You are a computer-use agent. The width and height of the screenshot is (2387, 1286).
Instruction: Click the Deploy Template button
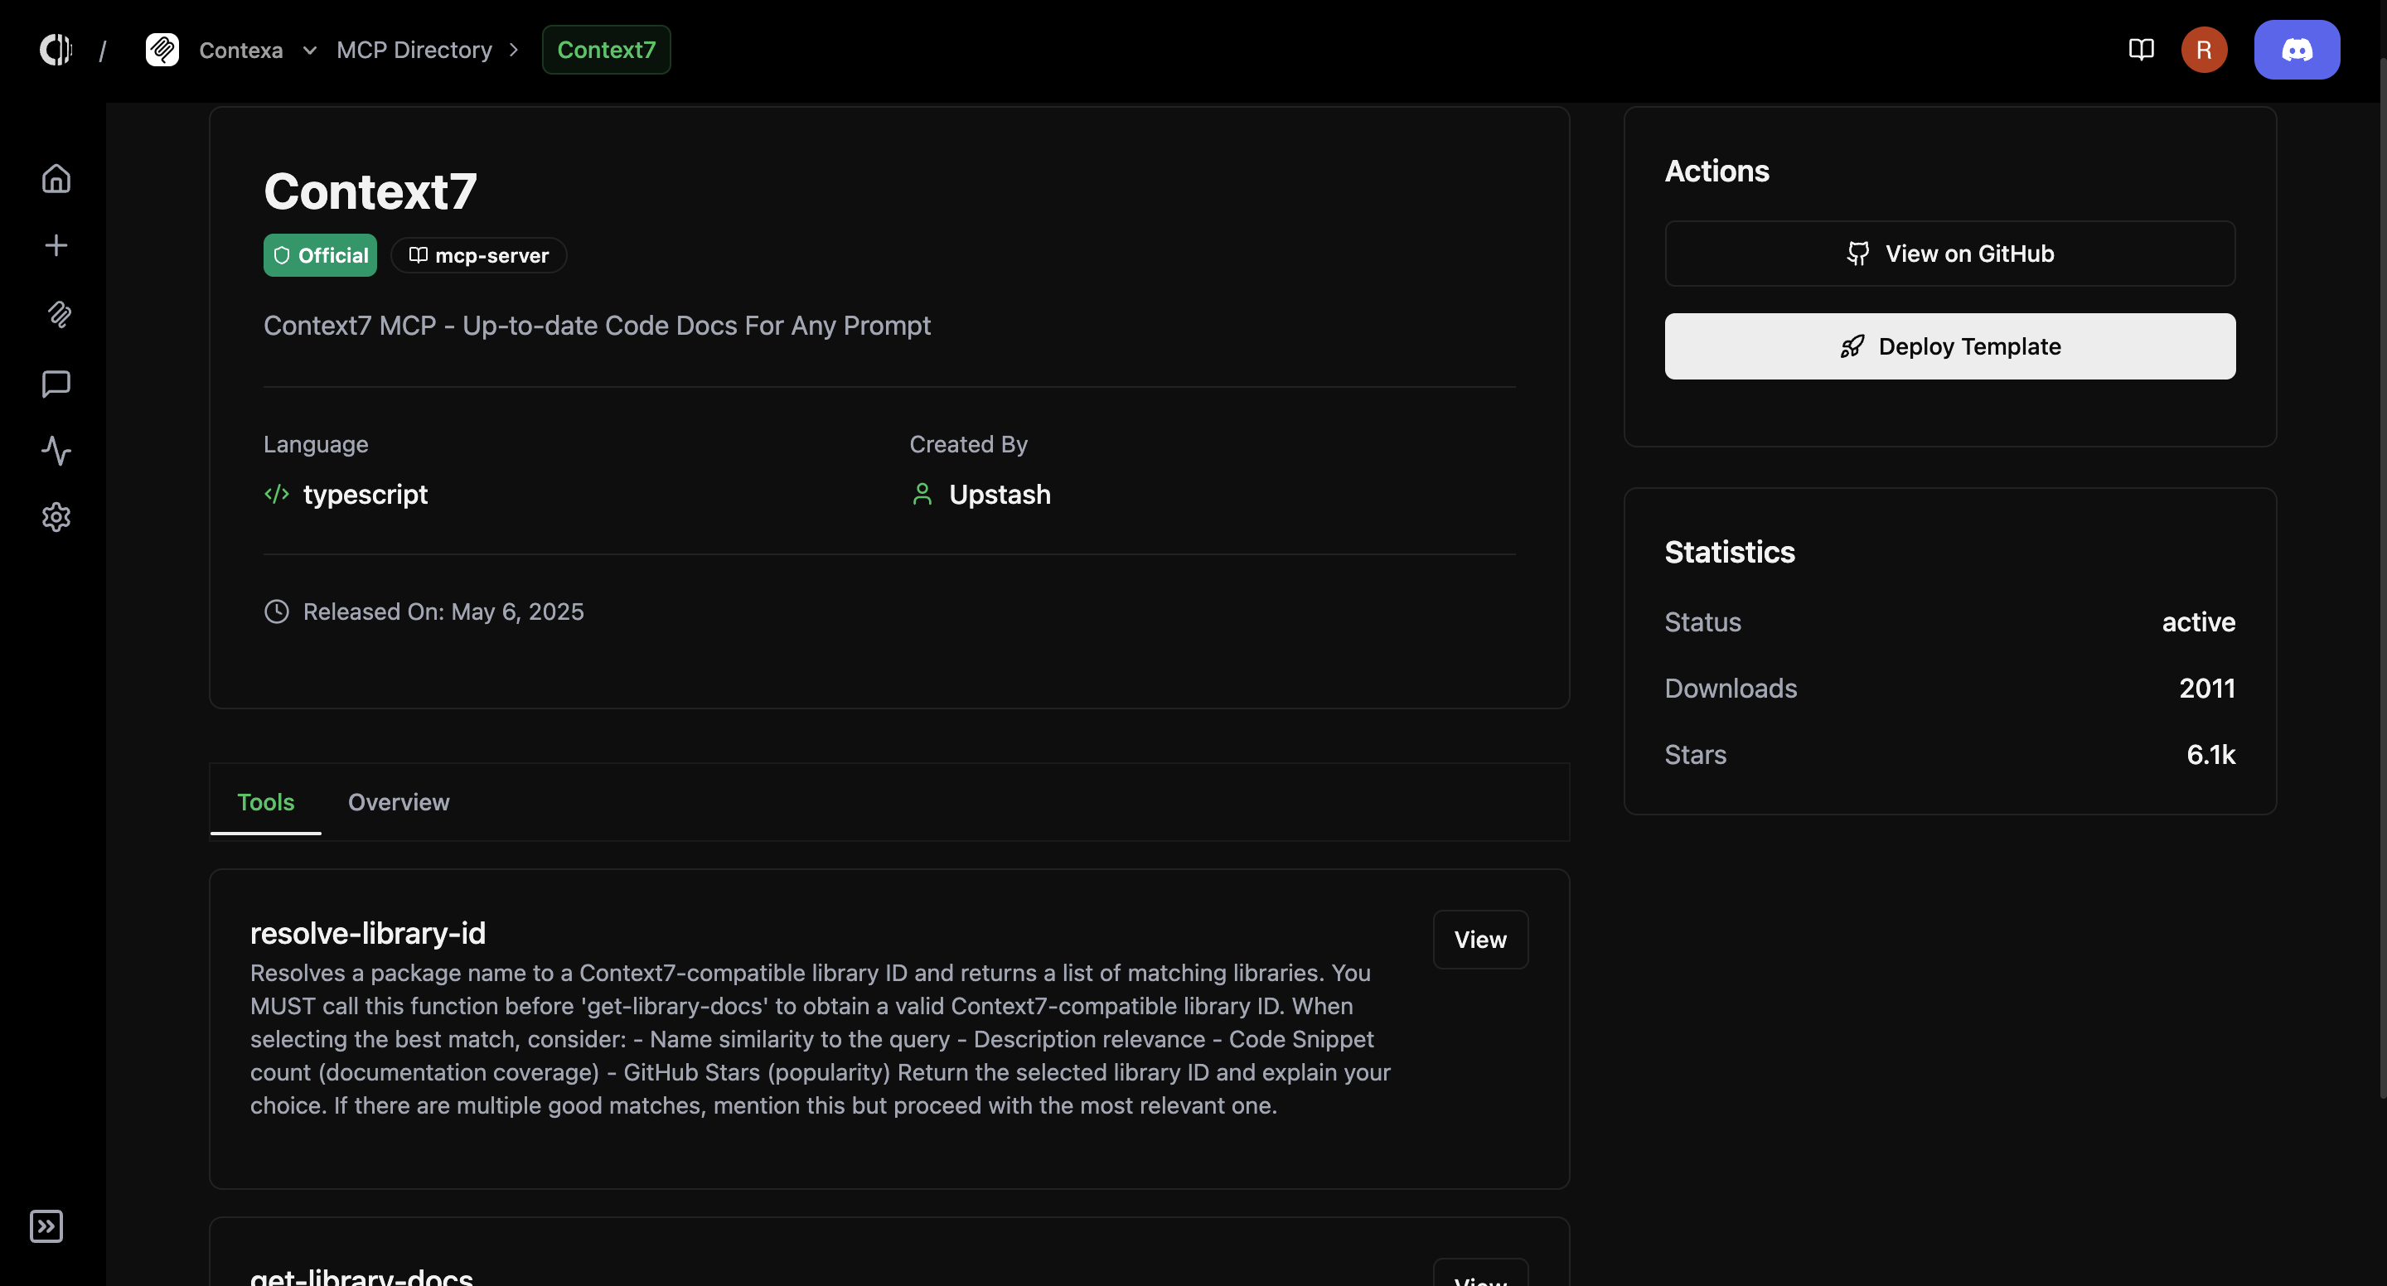point(1949,346)
